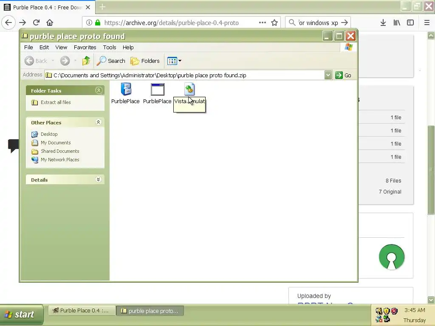This screenshot has width=435, height=326.
Task: Click the Firefox back arrow
Action: (8, 22)
